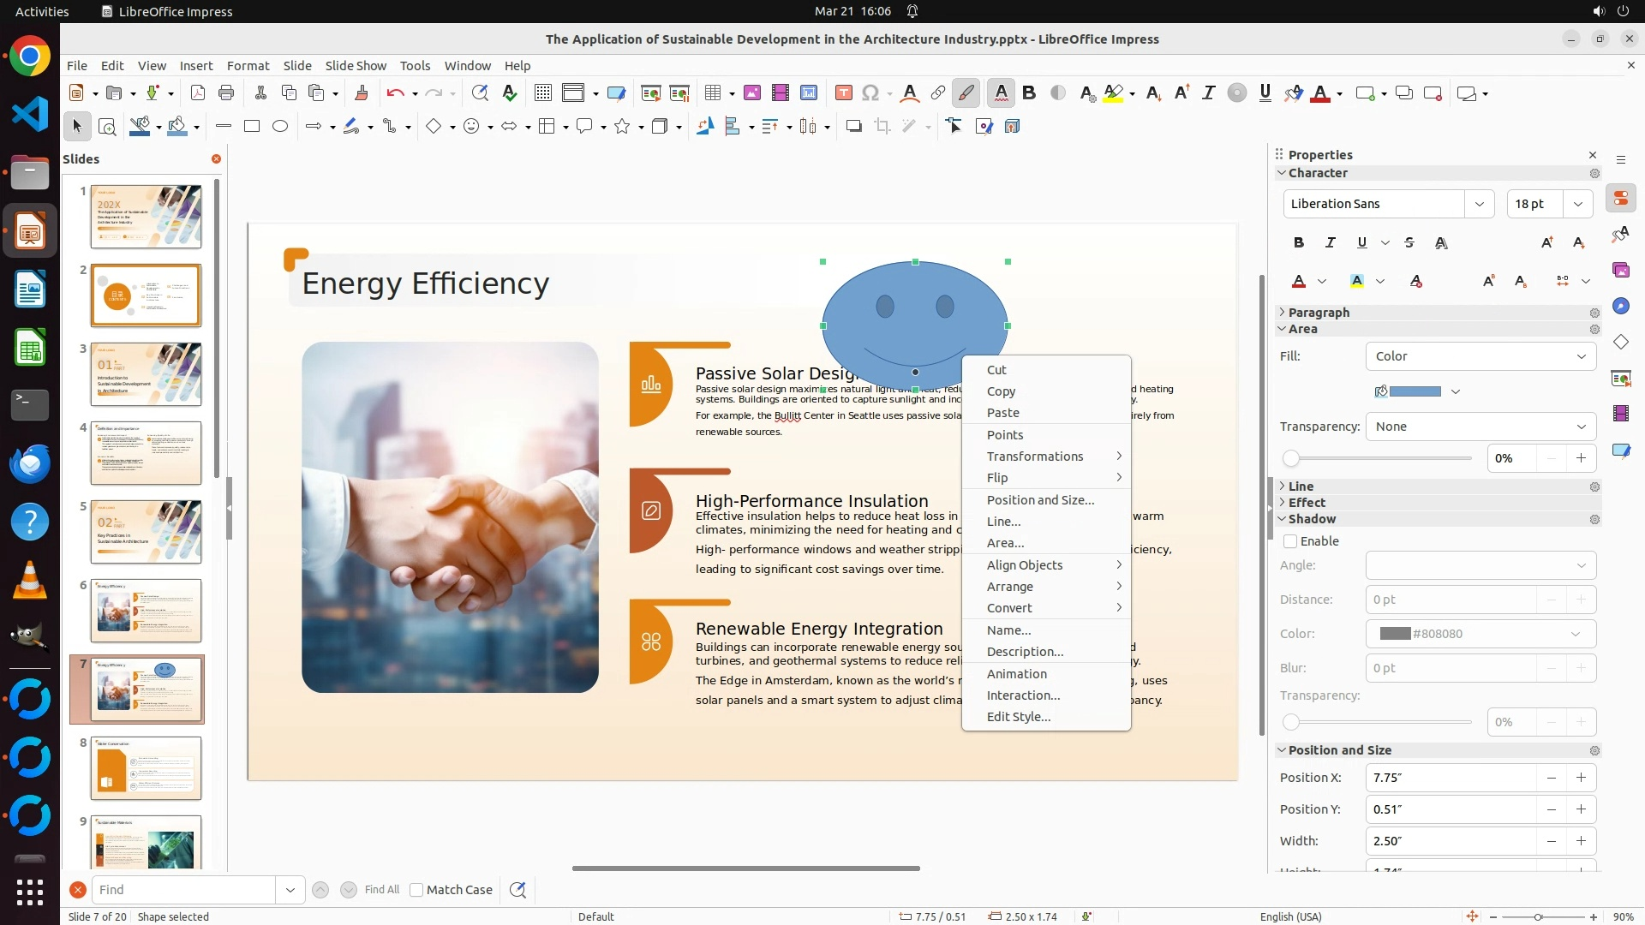This screenshot has height=925, width=1645.
Task: Expand the Line section in sidebar
Action: point(1301,486)
